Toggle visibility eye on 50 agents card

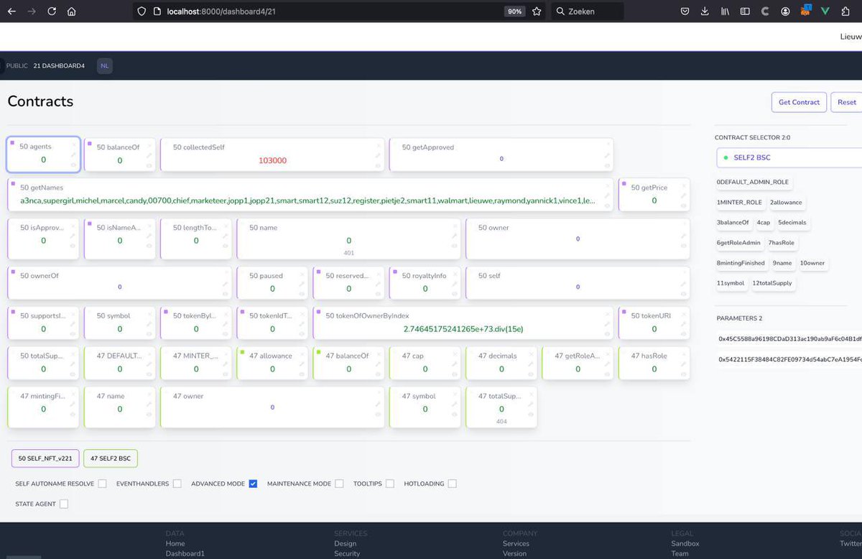(x=73, y=165)
